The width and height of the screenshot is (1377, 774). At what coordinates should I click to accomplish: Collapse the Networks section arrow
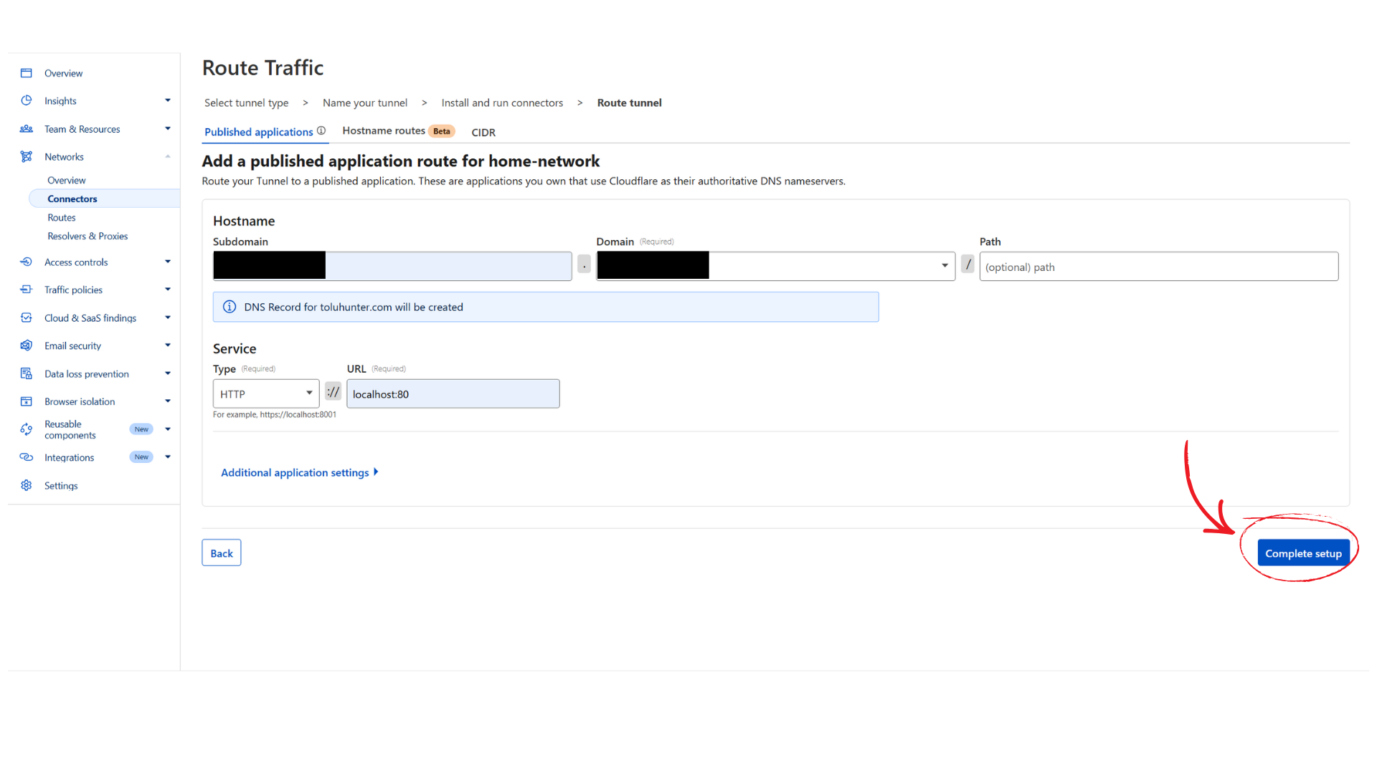(x=168, y=156)
